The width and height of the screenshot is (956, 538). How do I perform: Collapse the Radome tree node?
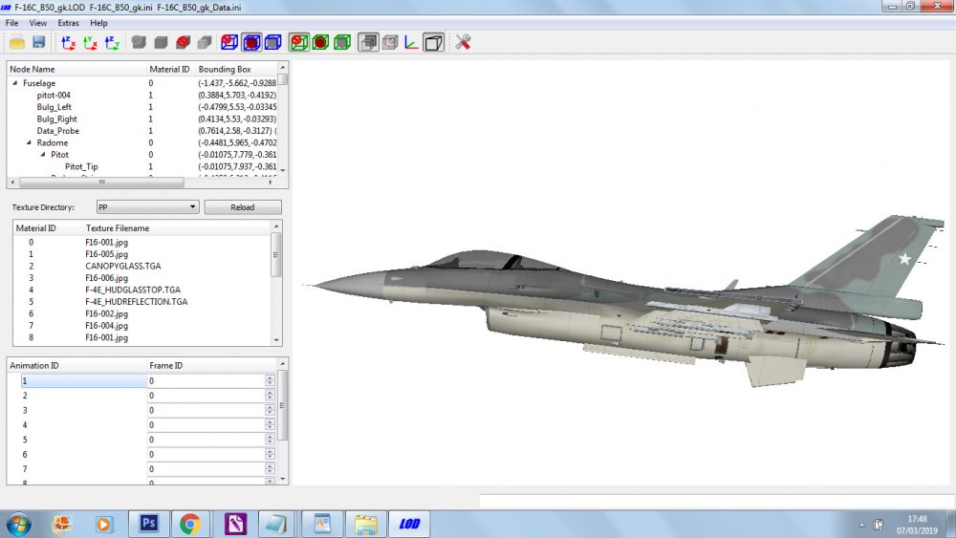pos(29,142)
